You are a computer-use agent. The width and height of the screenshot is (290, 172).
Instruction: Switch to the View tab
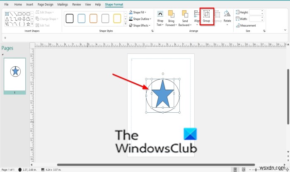coord(88,5)
